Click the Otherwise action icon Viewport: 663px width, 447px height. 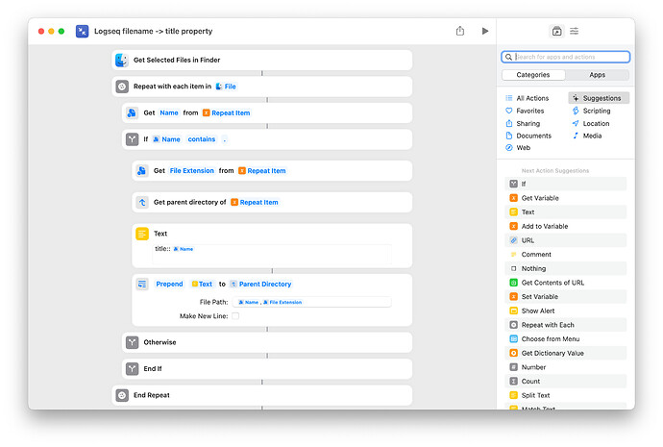[132, 342]
